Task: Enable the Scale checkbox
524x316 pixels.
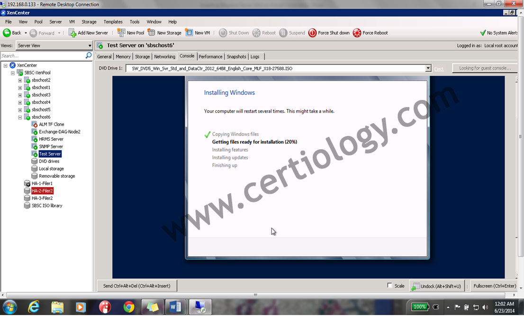Action: [x=389, y=285]
